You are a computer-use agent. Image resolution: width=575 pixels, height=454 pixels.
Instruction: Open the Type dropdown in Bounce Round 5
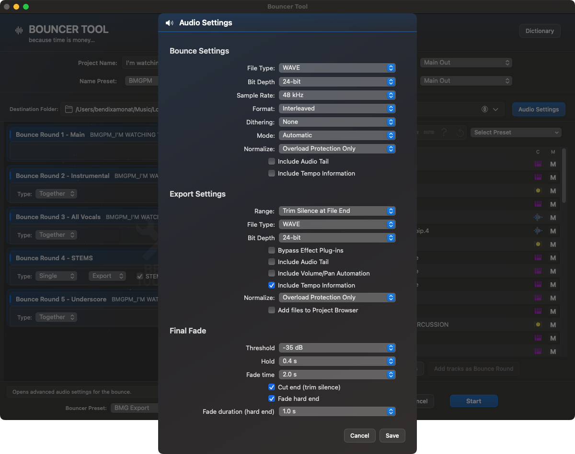tap(56, 317)
